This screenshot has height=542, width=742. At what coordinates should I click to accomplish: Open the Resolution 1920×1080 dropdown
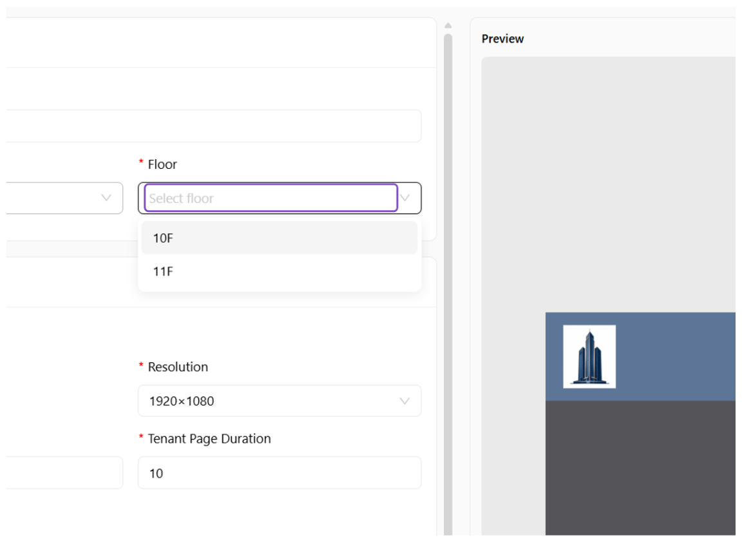coord(279,401)
